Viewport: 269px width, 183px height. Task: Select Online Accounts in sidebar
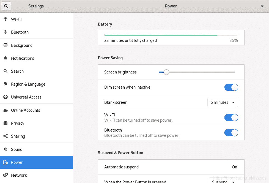(x=36, y=110)
